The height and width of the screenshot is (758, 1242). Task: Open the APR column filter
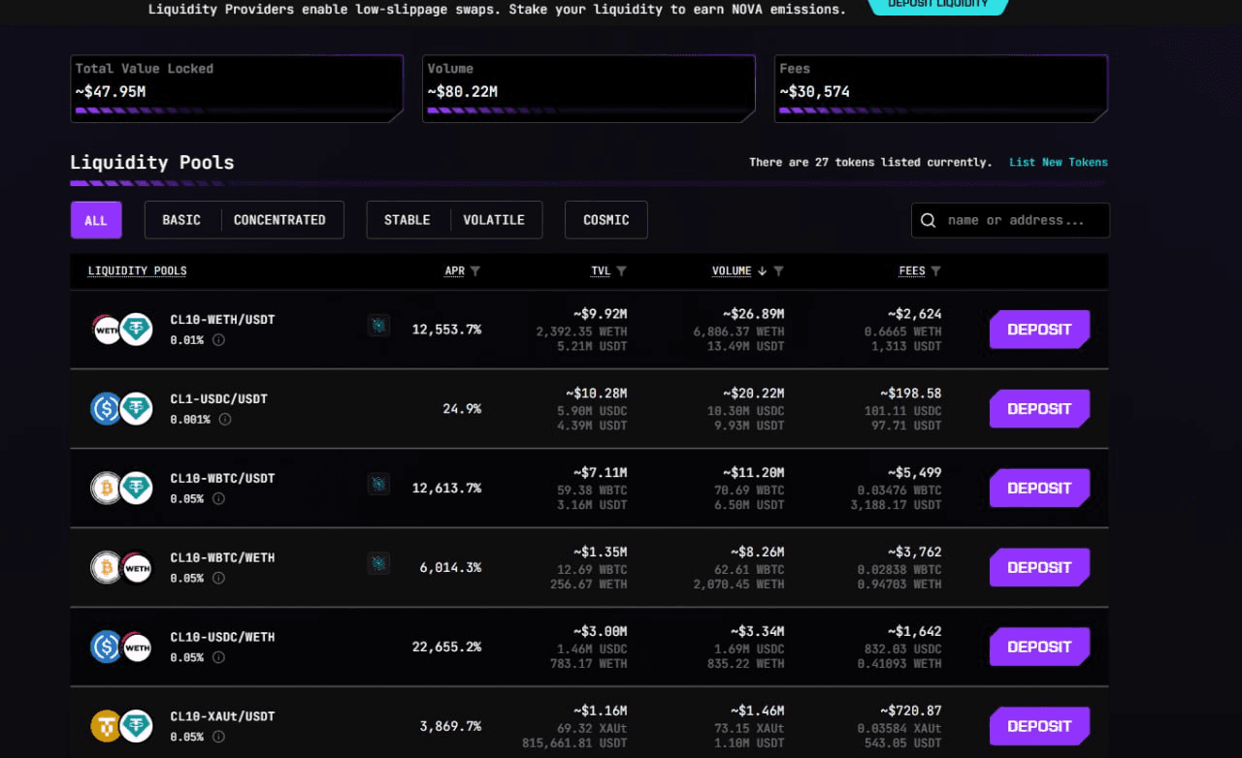[x=475, y=271]
